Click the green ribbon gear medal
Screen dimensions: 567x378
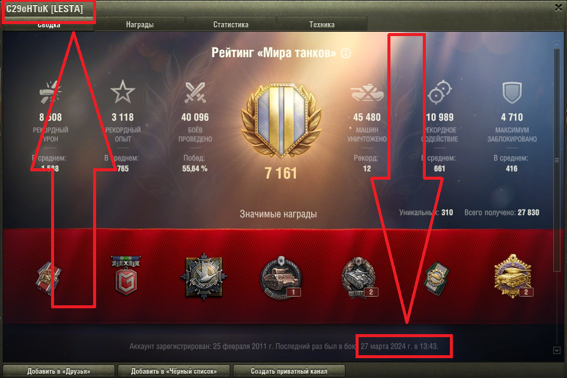point(437,278)
